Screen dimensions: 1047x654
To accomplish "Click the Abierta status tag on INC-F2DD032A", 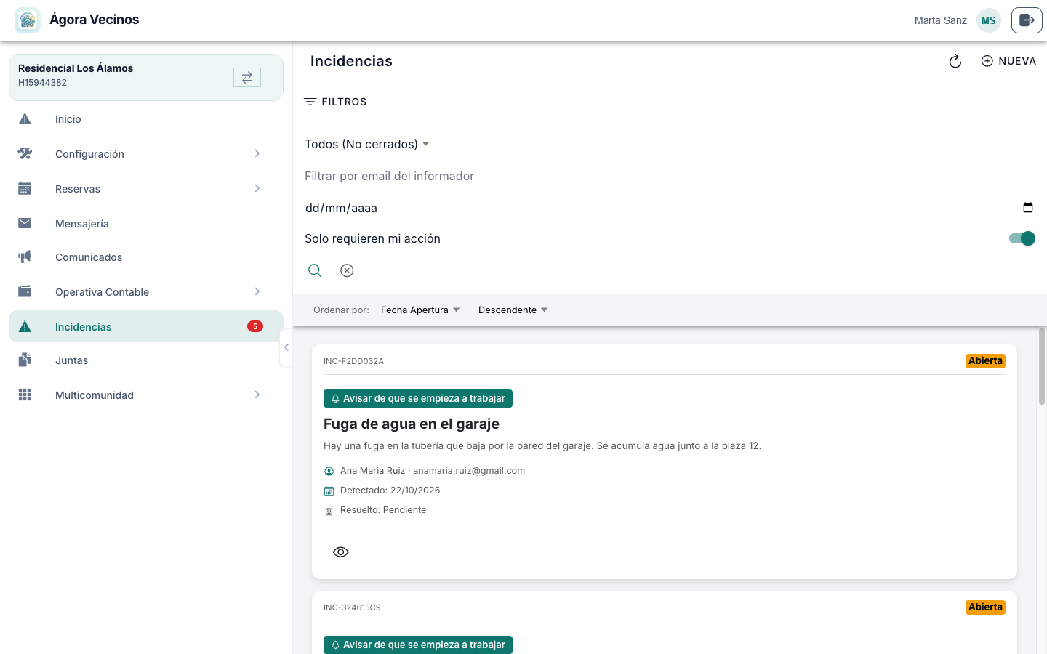I will (x=985, y=361).
